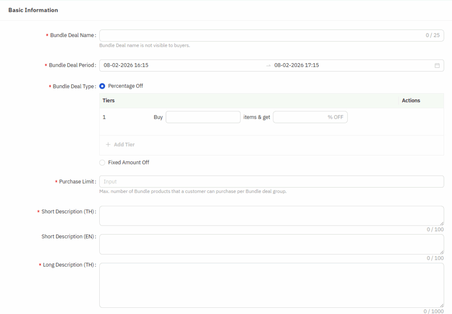Grab the resize handle of Short Description (TH)

(x=441, y=223)
